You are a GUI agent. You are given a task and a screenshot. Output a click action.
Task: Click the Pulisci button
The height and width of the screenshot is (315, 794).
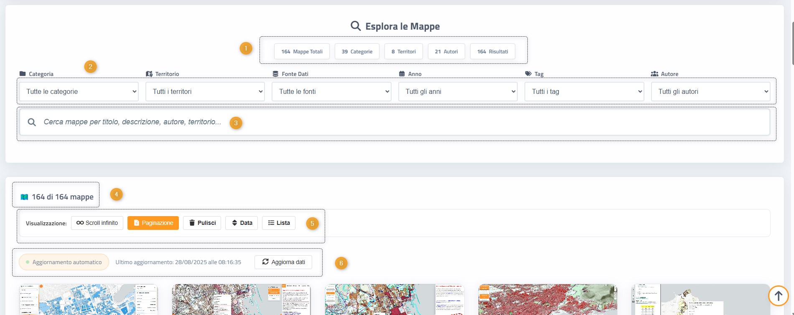(202, 223)
